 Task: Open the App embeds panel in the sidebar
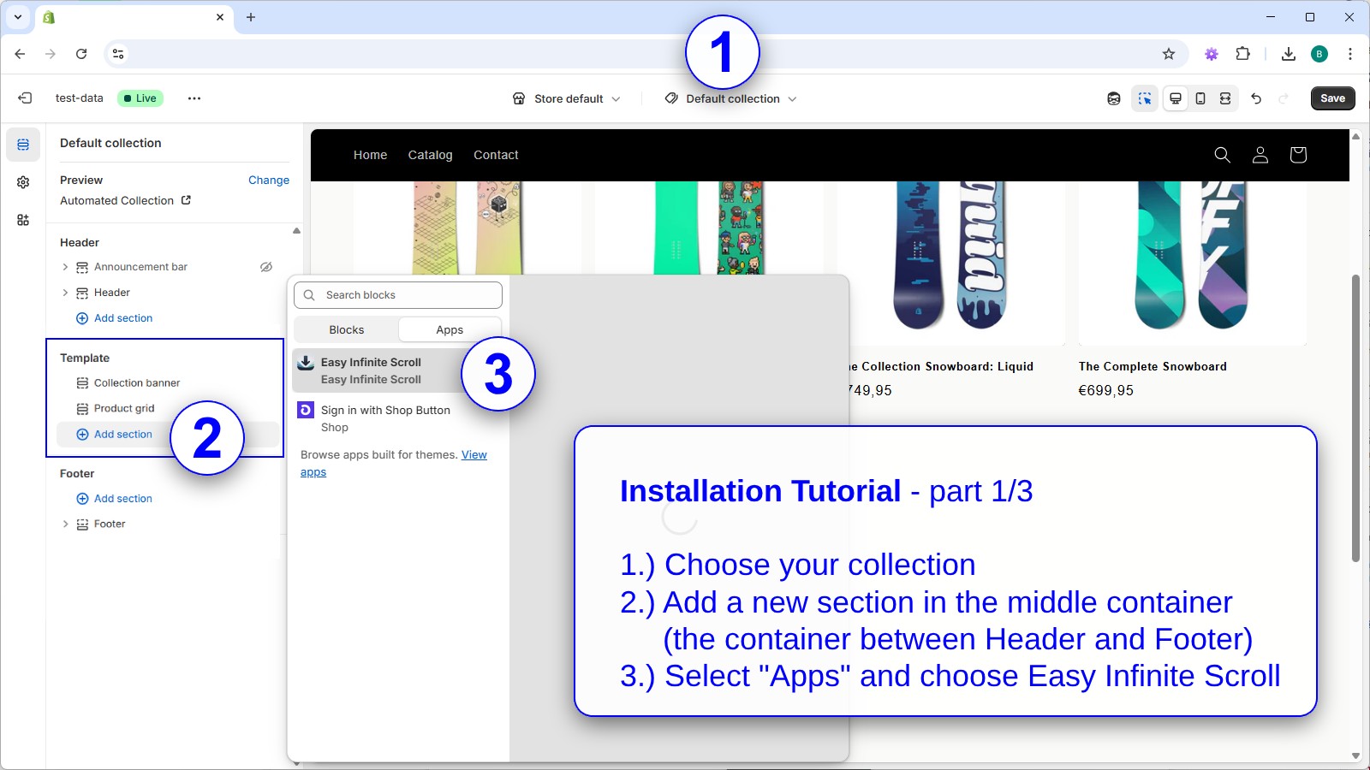pyautogui.click(x=23, y=220)
